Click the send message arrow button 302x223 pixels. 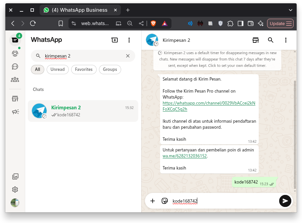(285, 201)
